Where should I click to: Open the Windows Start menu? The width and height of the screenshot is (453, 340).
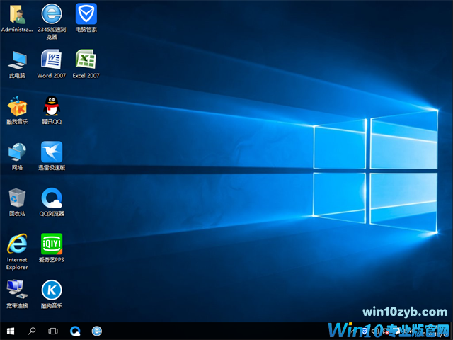pyautogui.click(x=11, y=331)
